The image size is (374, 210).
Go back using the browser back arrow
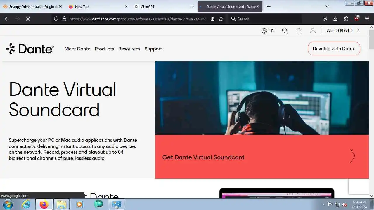coord(7,19)
